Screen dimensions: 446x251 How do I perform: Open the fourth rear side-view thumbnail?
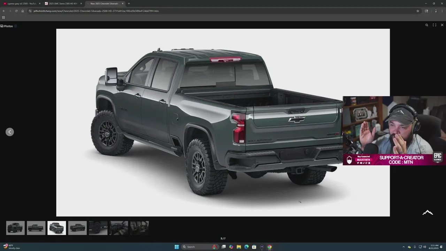[x=77, y=228]
